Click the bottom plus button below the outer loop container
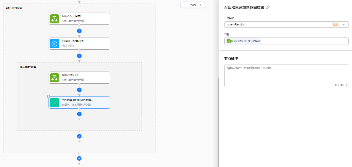Image resolution: width=352 pixels, height=167 pixels. (x=79, y=158)
